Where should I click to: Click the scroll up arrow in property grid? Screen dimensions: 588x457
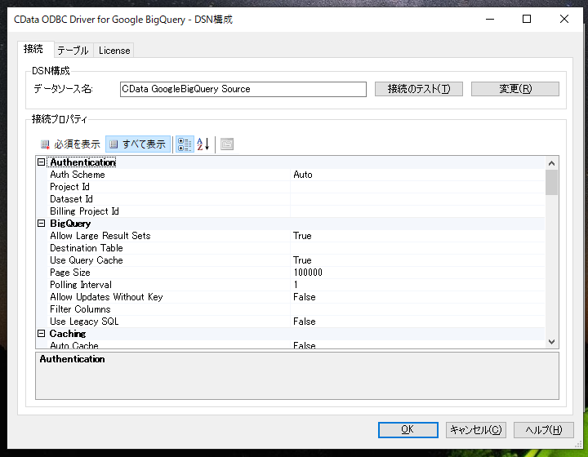[551, 163]
